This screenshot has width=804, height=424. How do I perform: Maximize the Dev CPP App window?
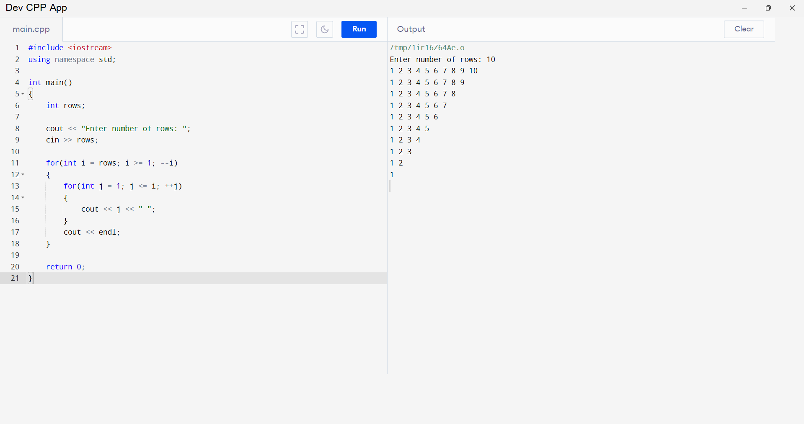click(x=768, y=8)
